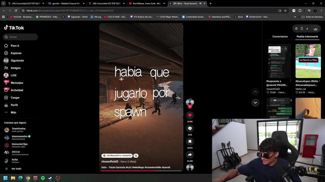
Task: Click the phone app icon in top pill
Action: (x=302, y=29)
